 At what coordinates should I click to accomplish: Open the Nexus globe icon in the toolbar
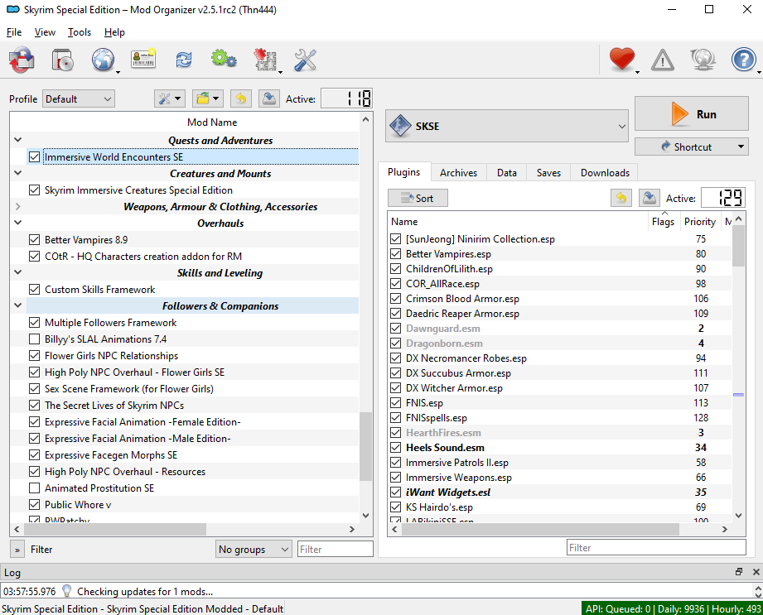tap(103, 60)
